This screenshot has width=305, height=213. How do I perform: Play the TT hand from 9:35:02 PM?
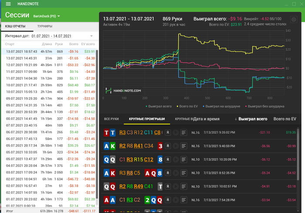pos(176,133)
